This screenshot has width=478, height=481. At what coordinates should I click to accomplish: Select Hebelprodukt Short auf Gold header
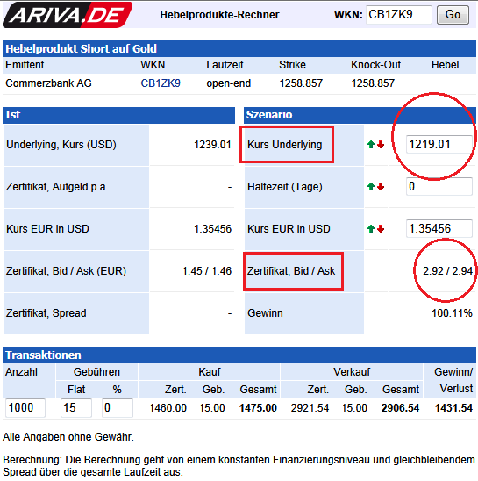(x=82, y=49)
